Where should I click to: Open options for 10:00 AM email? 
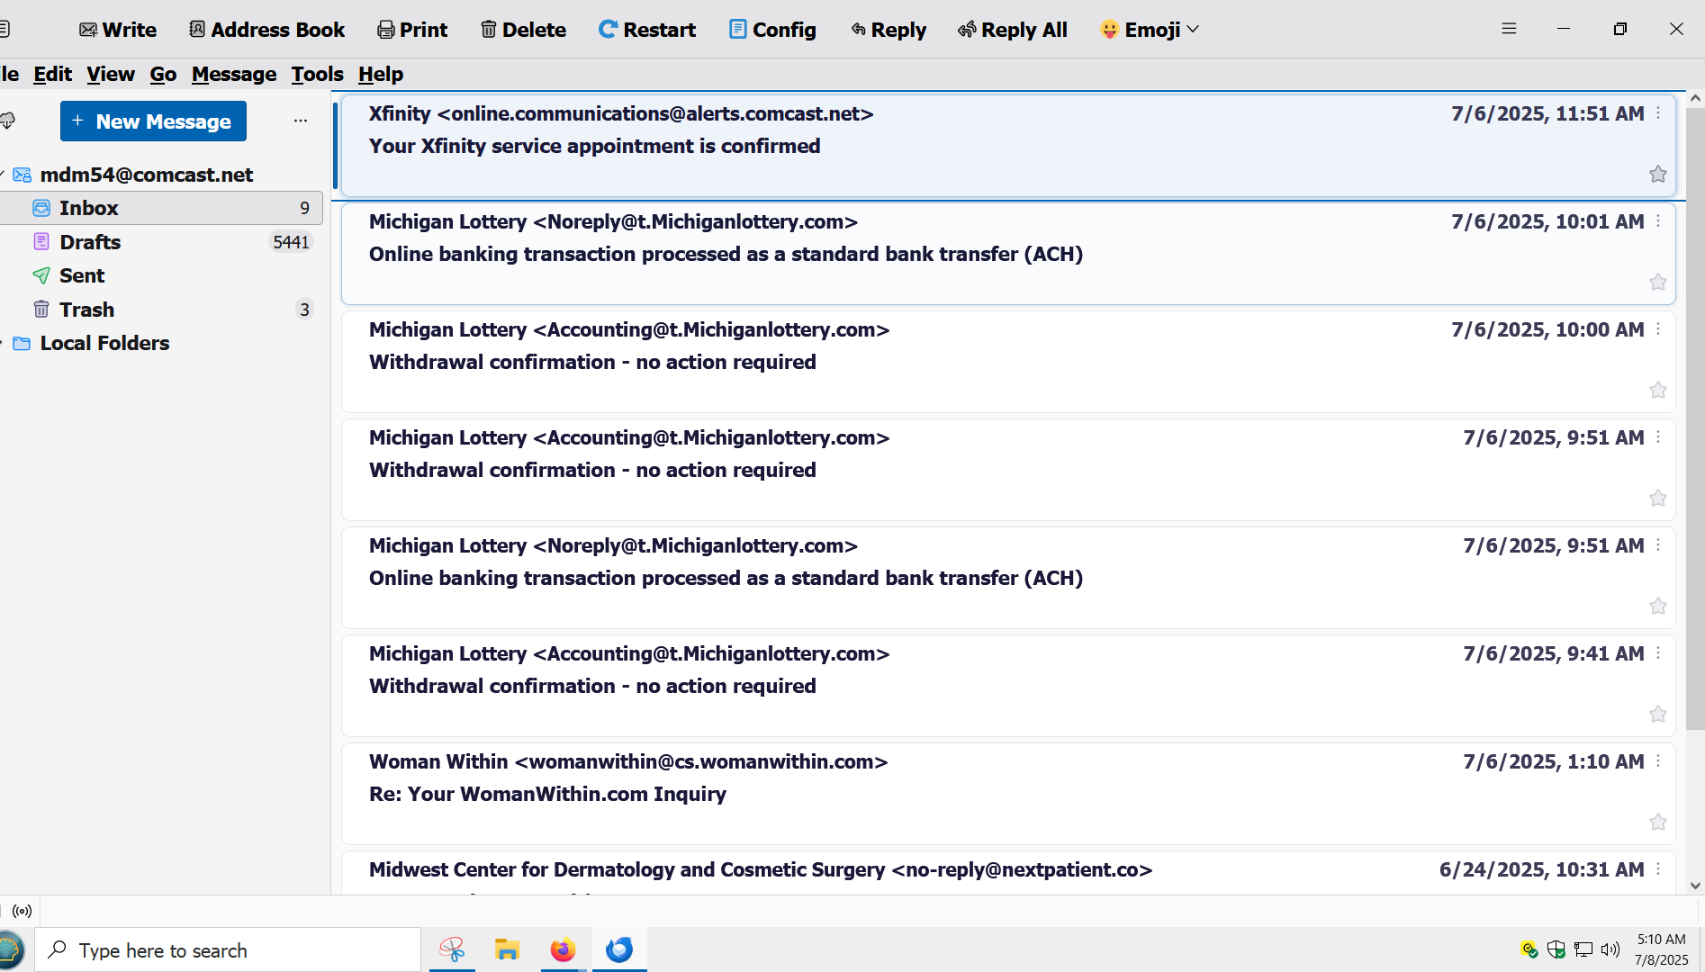coord(1658,329)
